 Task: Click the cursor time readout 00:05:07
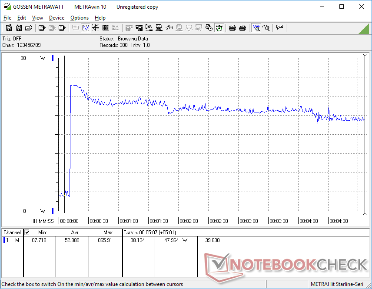149,233
